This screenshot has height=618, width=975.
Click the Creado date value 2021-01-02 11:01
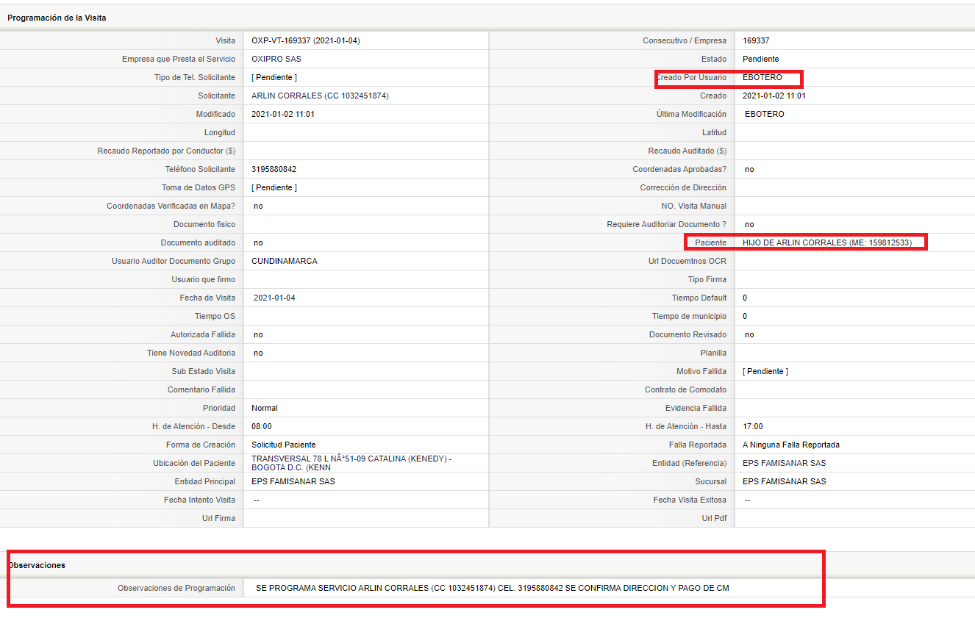coord(774,96)
